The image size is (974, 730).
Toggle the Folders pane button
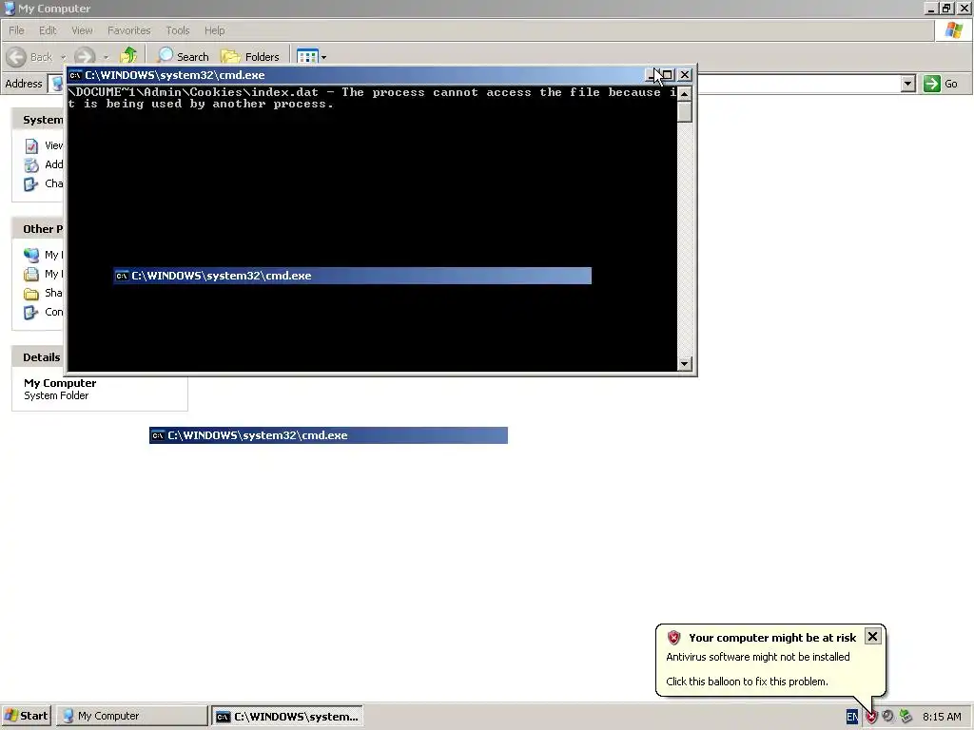click(250, 56)
